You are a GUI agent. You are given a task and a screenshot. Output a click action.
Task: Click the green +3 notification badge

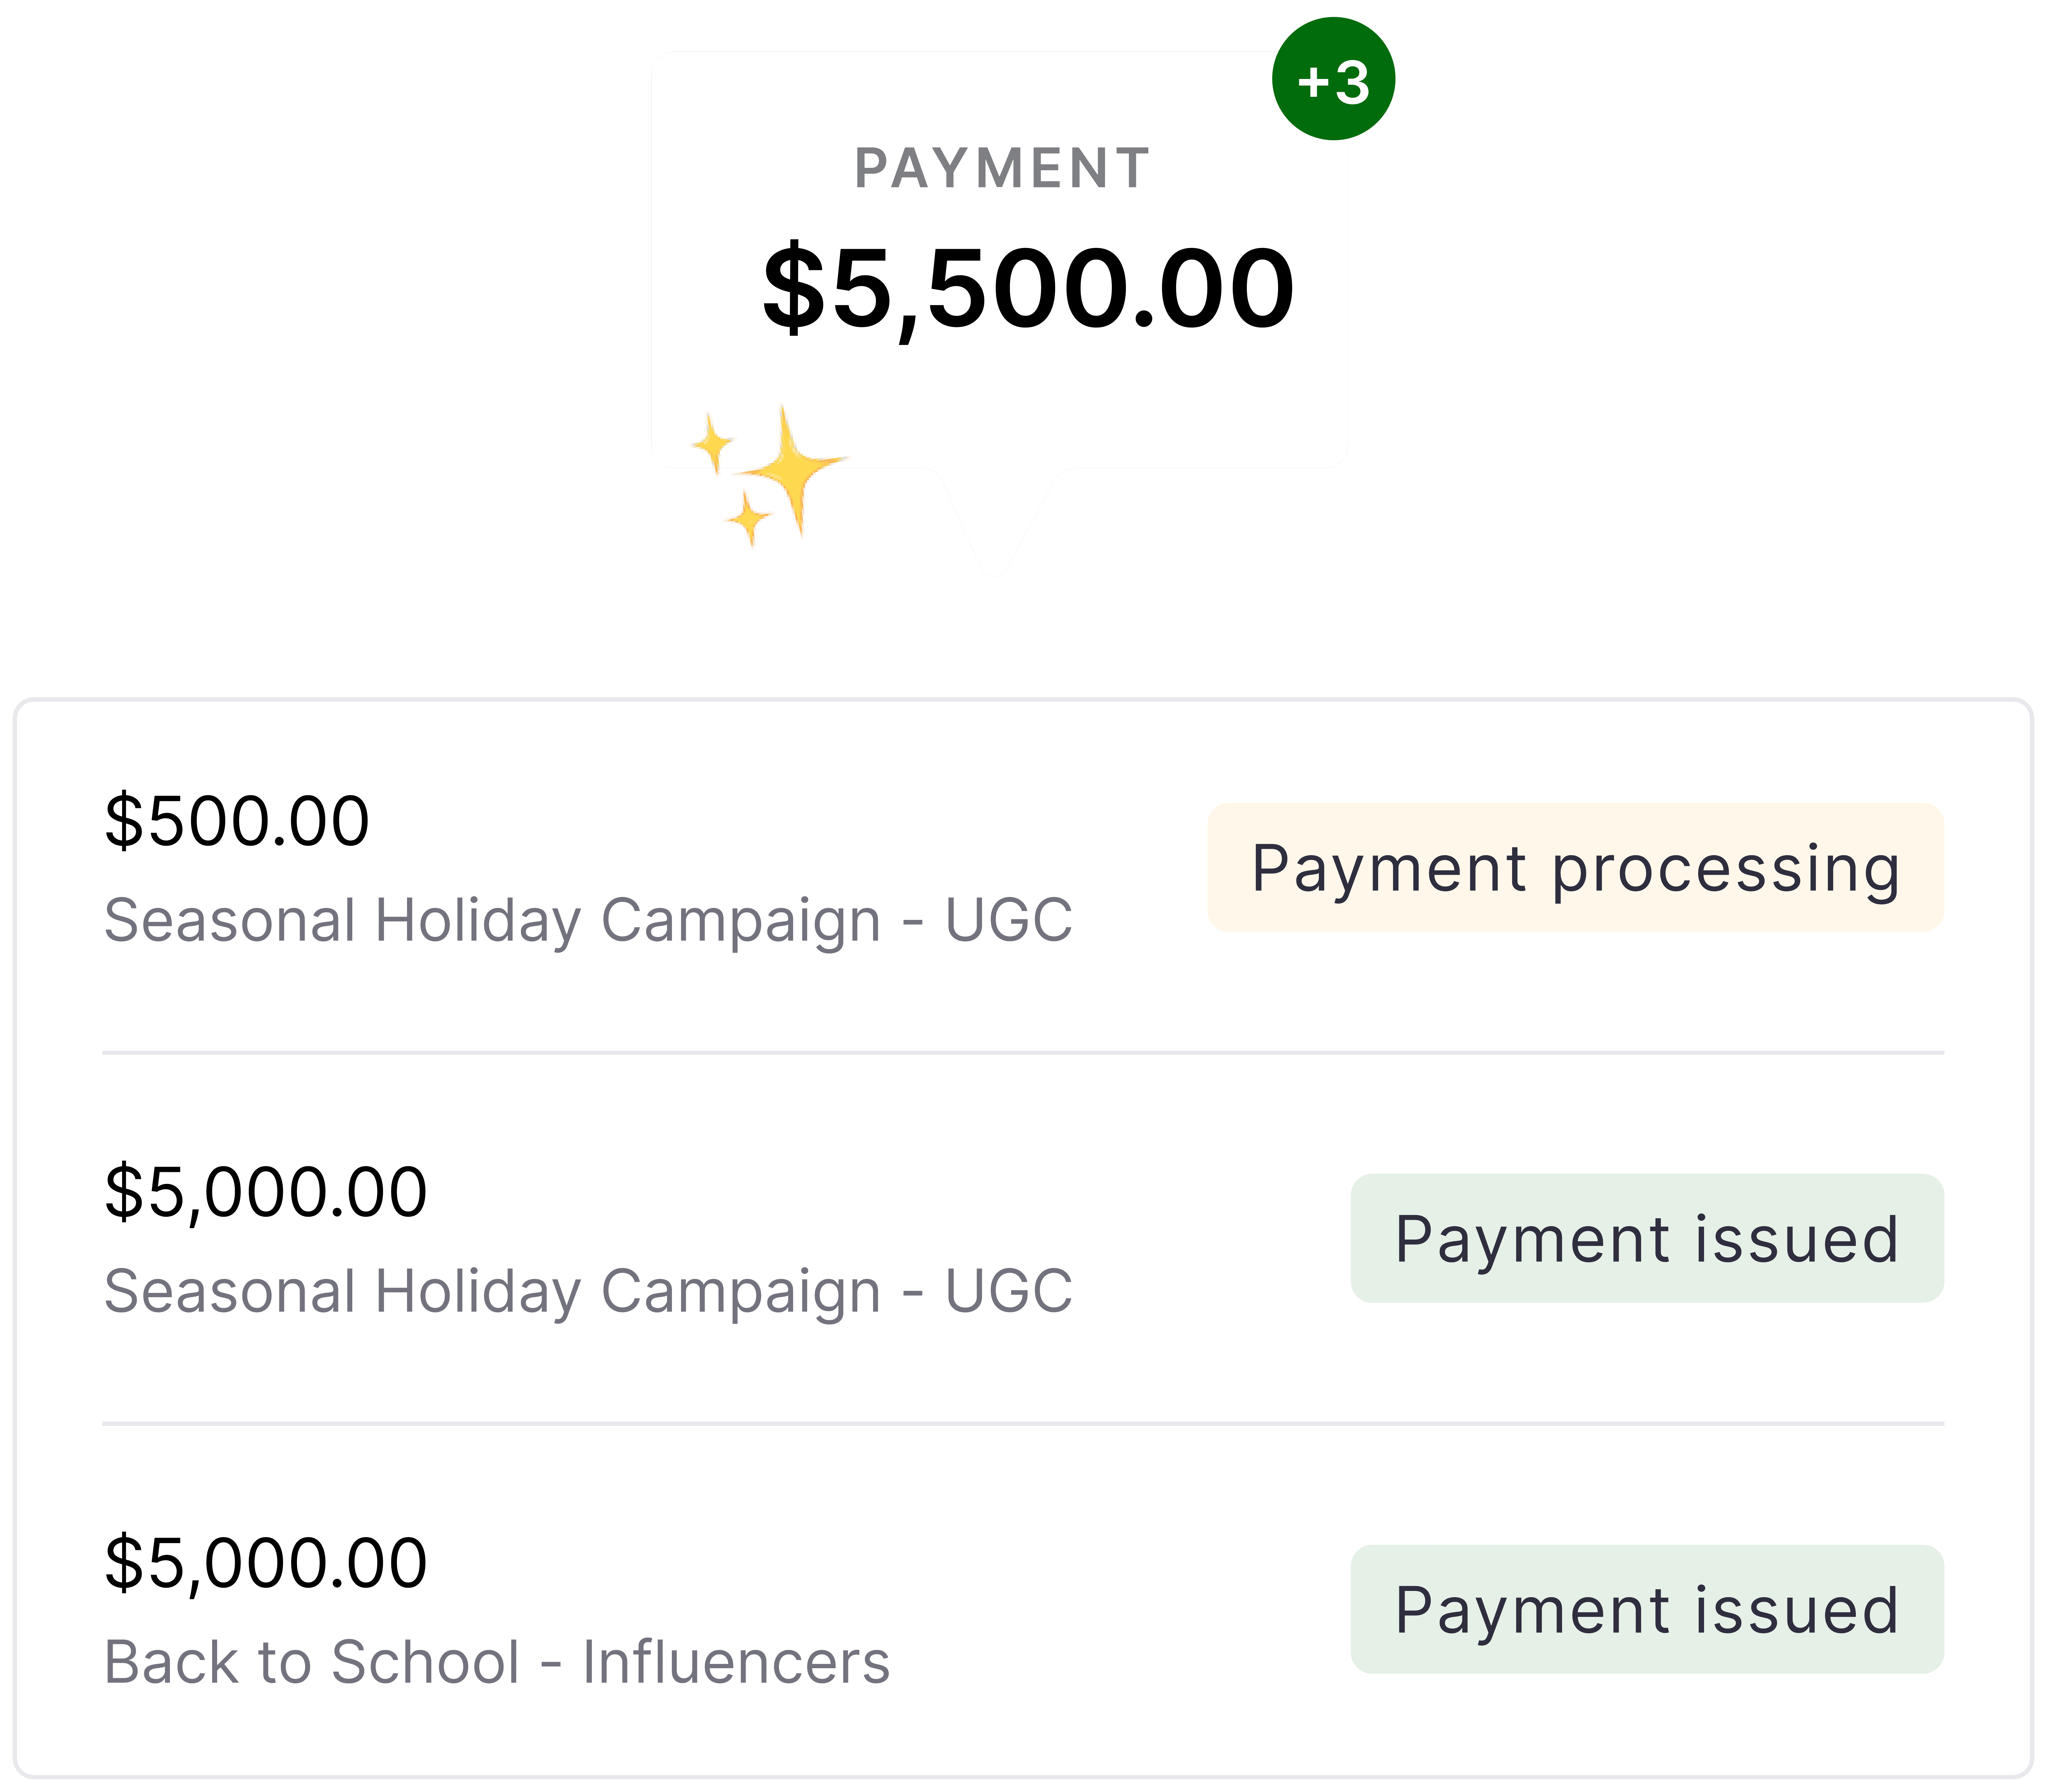tap(1333, 79)
